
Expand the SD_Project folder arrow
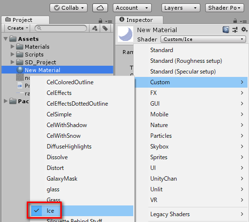coord(13,62)
